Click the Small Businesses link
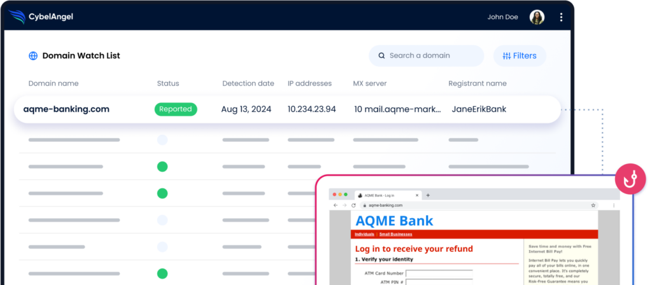This screenshot has height=285, width=652. click(x=395, y=234)
